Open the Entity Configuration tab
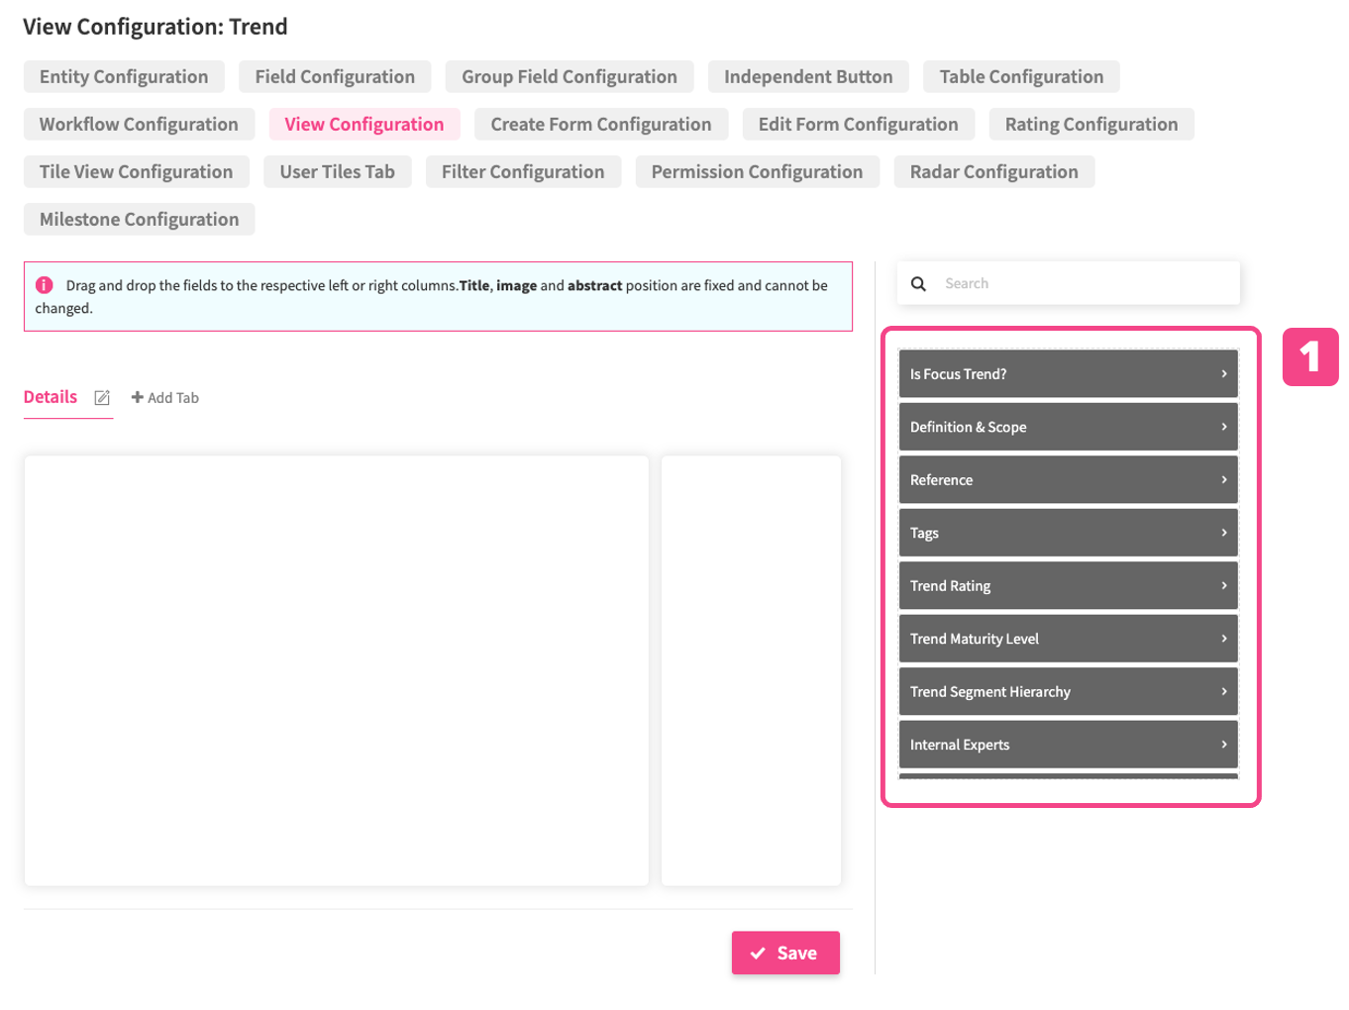 coord(124,77)
